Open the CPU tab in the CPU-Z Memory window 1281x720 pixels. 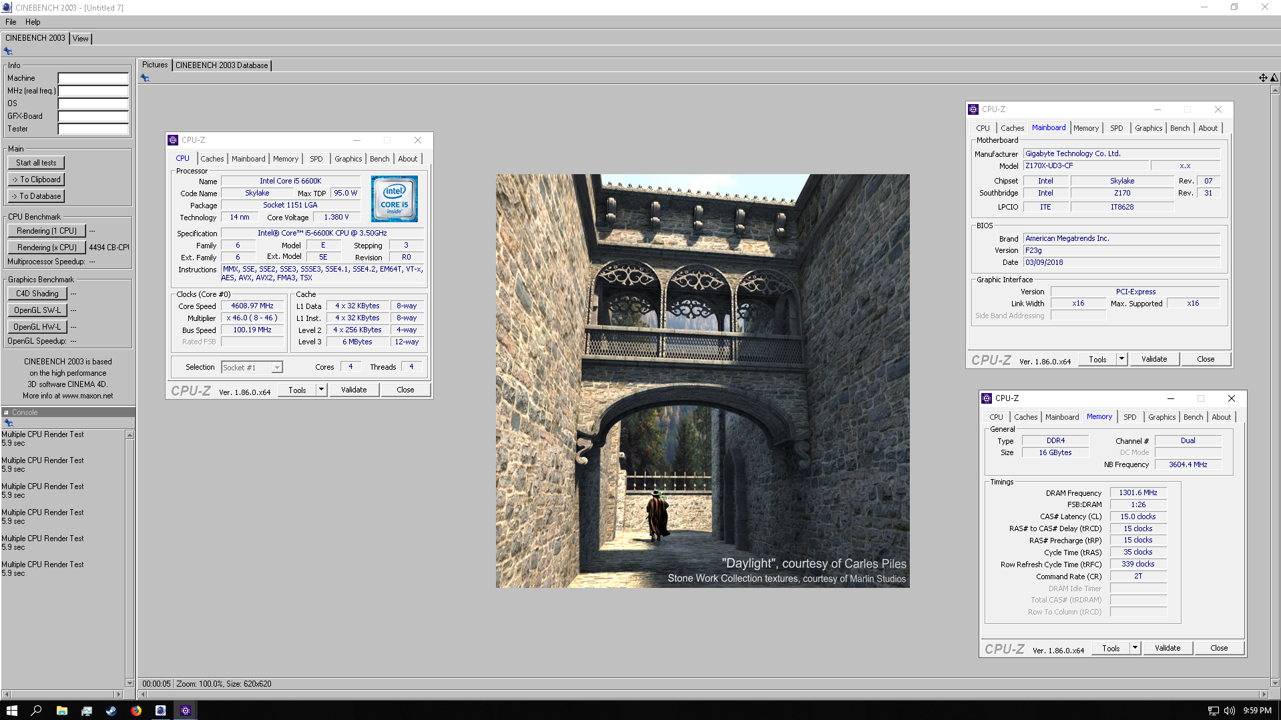point(996,417)
